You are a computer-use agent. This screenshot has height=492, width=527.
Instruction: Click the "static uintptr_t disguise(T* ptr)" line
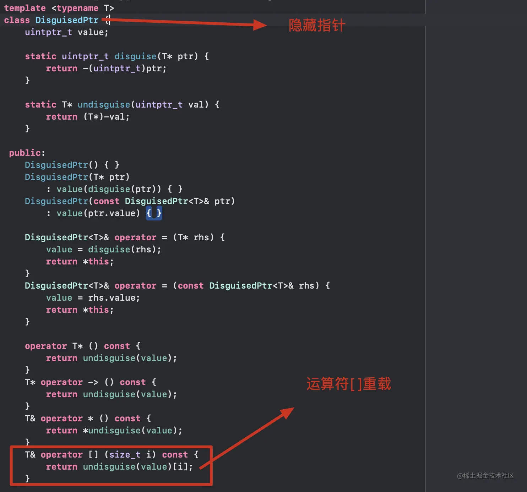(117, 56)
